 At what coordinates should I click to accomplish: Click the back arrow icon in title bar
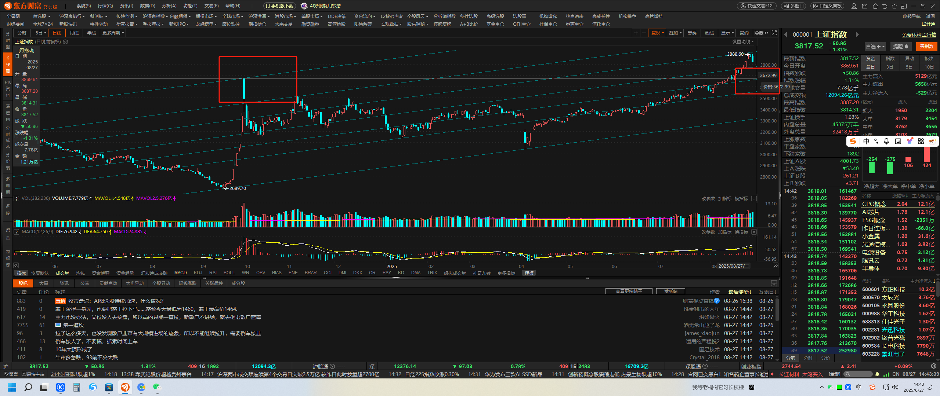click(885, 6)
